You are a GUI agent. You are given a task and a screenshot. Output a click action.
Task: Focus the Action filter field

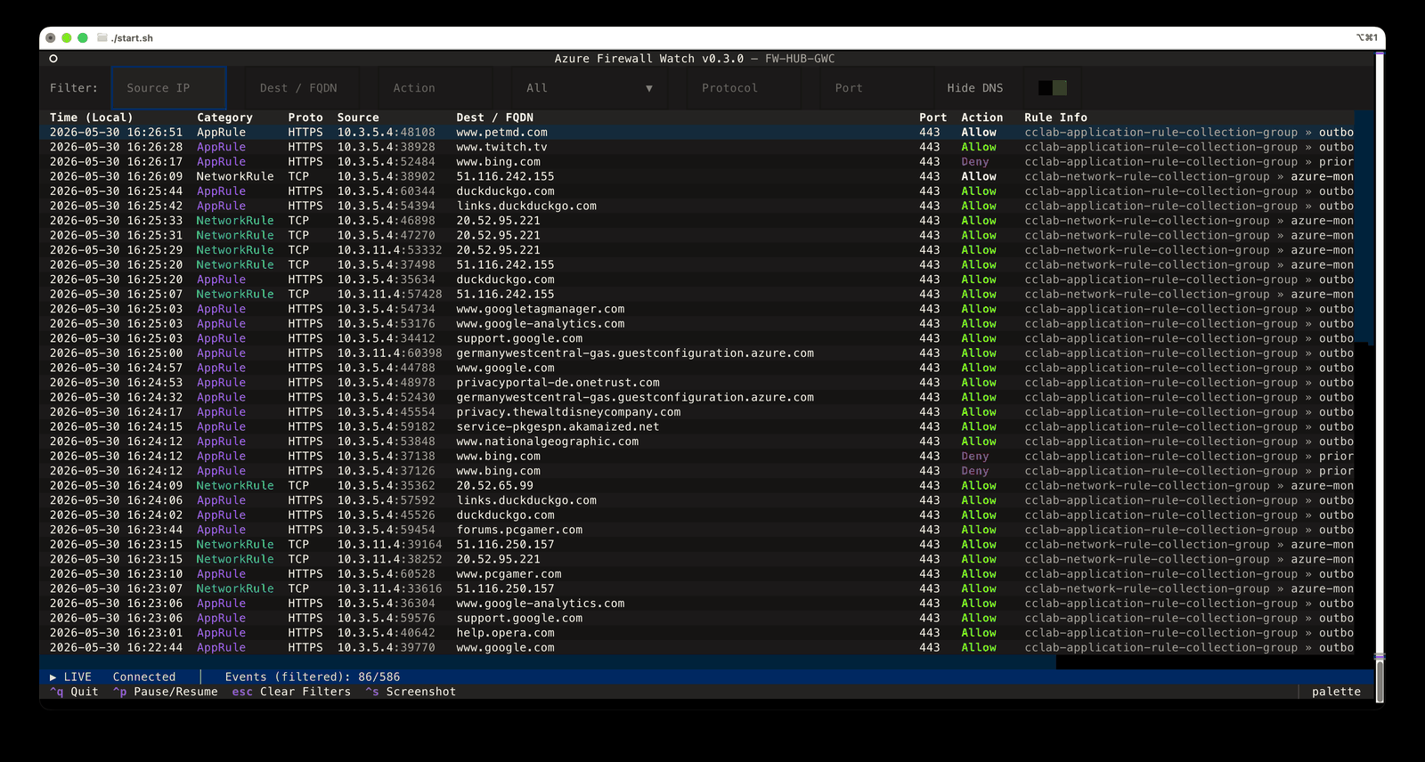click(435, 88)
